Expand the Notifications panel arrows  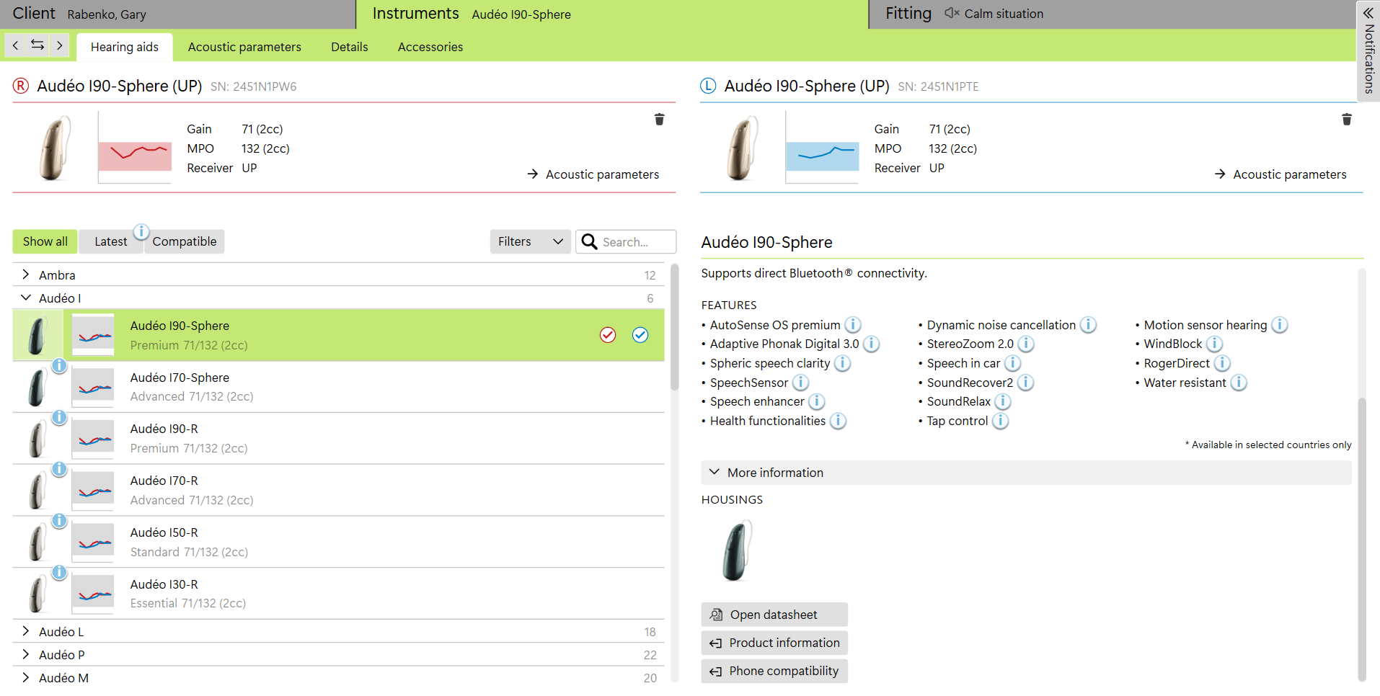(1368, 13)
